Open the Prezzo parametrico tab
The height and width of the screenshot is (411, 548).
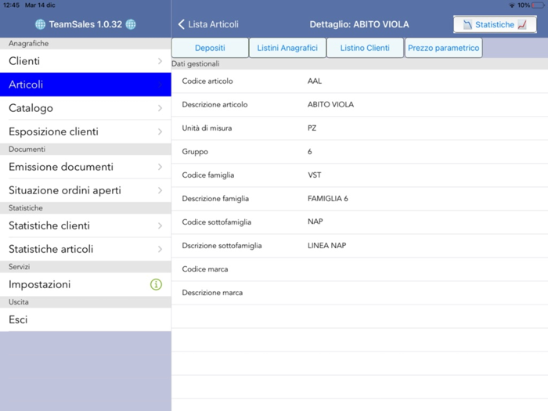click(444, 48)
